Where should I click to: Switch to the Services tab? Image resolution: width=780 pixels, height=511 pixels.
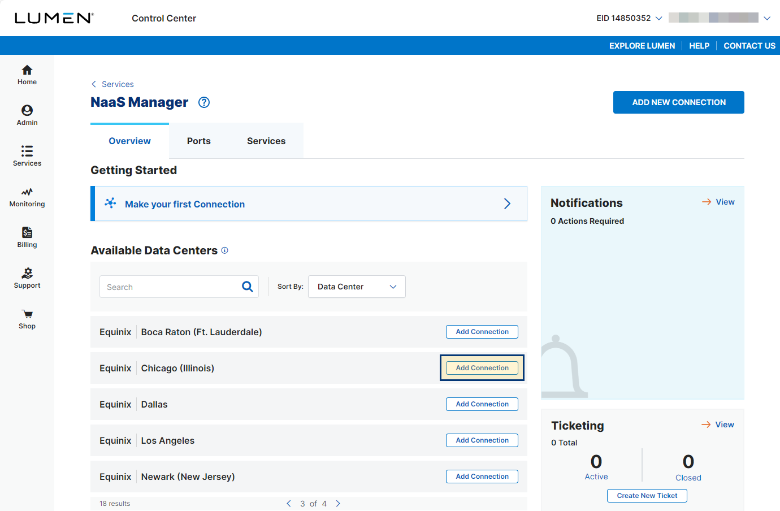click(266, 141)
